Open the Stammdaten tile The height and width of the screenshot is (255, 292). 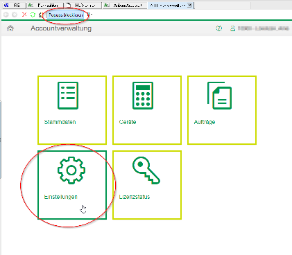pos(72,110)
